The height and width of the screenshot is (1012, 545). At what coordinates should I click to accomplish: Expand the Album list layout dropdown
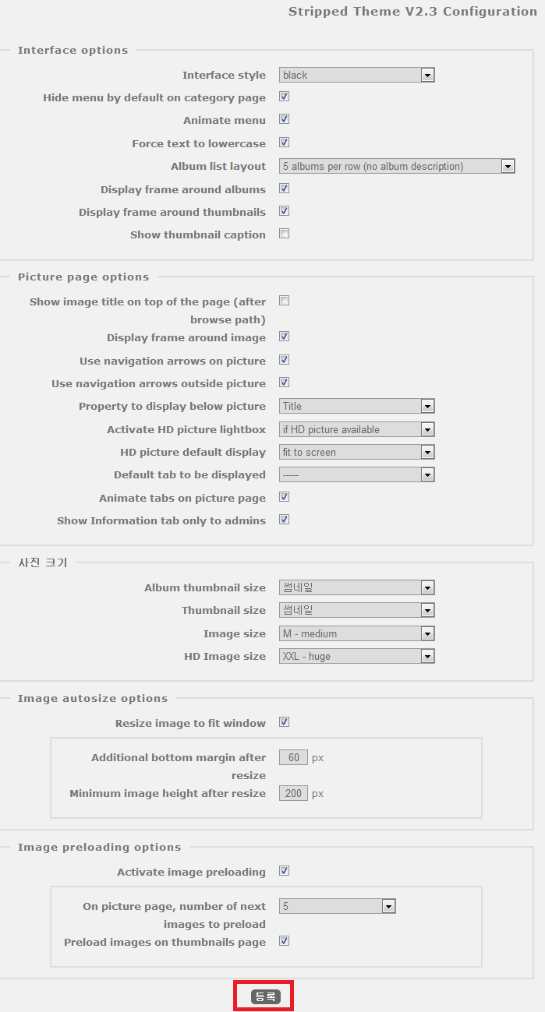tap(397, 166)
